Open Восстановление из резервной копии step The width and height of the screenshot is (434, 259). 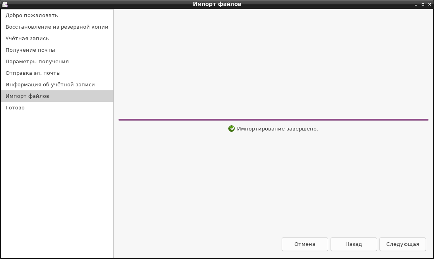pyautogui.click(x=57, y=27)
